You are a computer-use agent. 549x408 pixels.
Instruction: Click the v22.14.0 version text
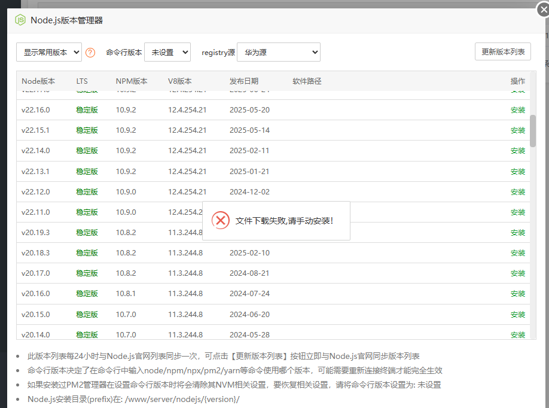point(36,151)
